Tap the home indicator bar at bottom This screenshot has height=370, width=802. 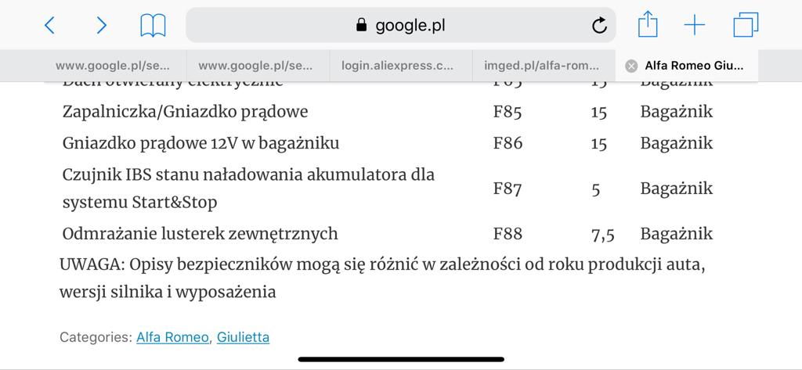(401, 359)
